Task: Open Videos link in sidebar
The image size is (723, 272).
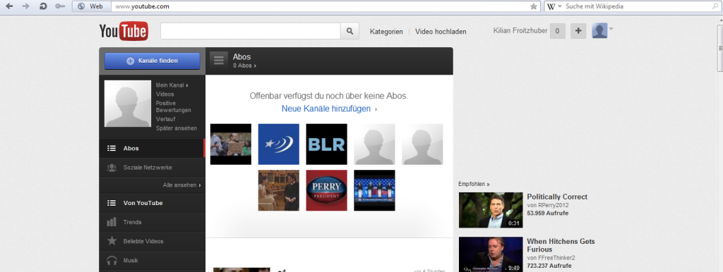Action: [x=165, y=94]
